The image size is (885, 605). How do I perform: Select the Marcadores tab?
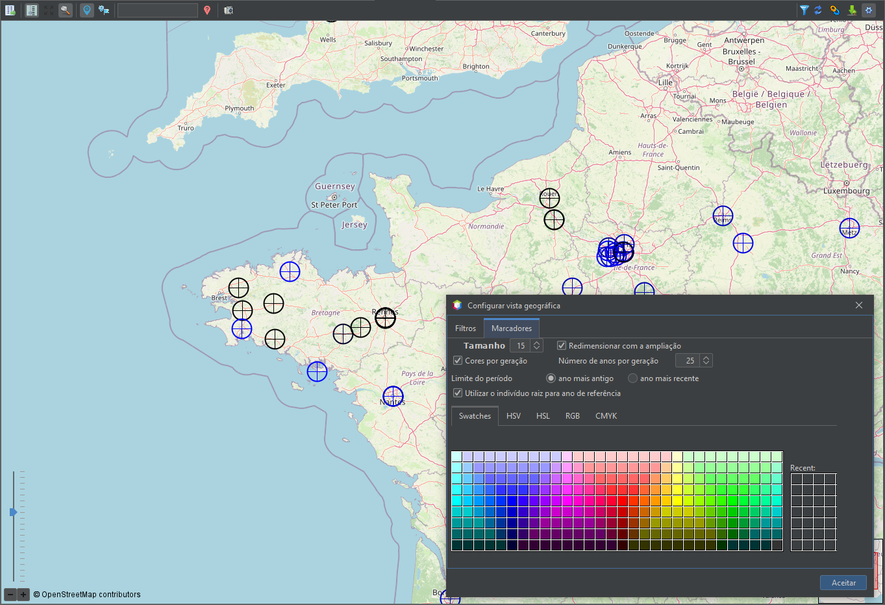(x=512, y=328)
